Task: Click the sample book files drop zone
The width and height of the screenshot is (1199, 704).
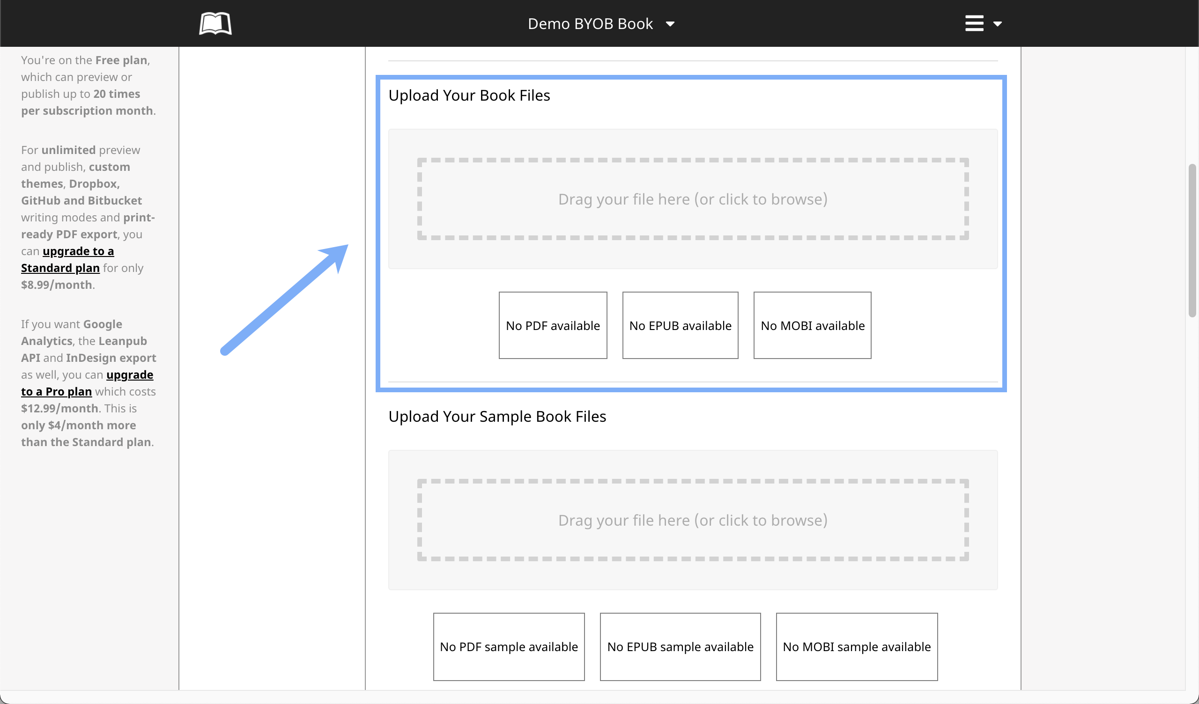Action: tap(692, 520)
